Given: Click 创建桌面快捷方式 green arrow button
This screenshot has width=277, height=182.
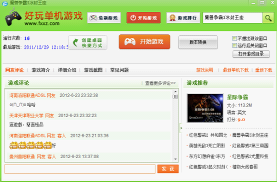Looking at the screenshot, I should 88,43.
